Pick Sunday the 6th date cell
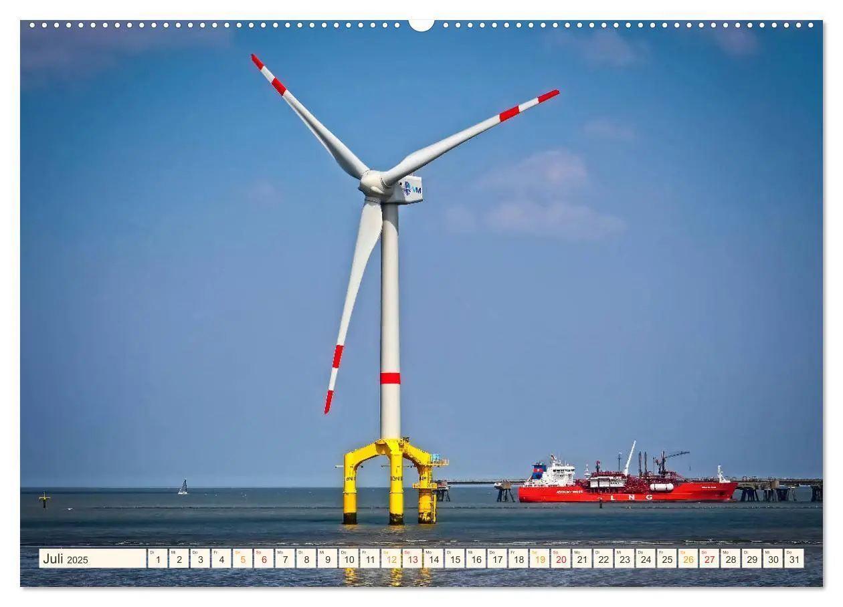This screenshot has height=607, width=843. (x=264, y=559)
